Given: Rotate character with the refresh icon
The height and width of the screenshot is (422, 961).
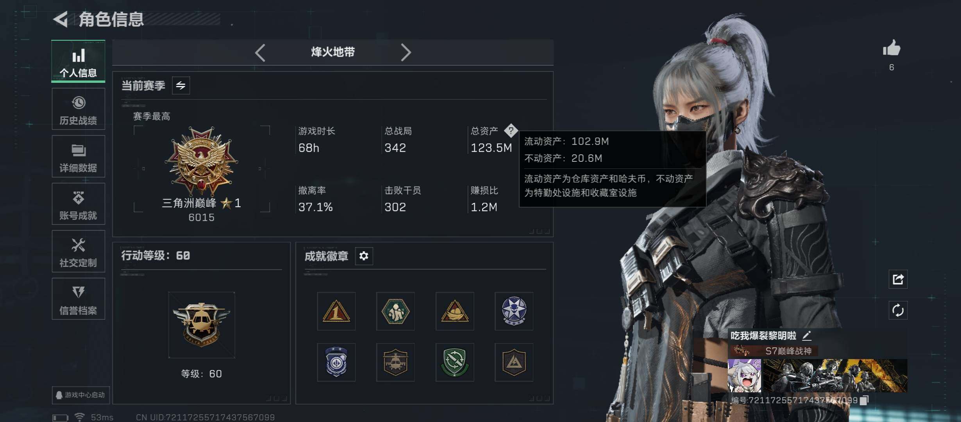Looking at the screenshot, I should click(898, 311).
